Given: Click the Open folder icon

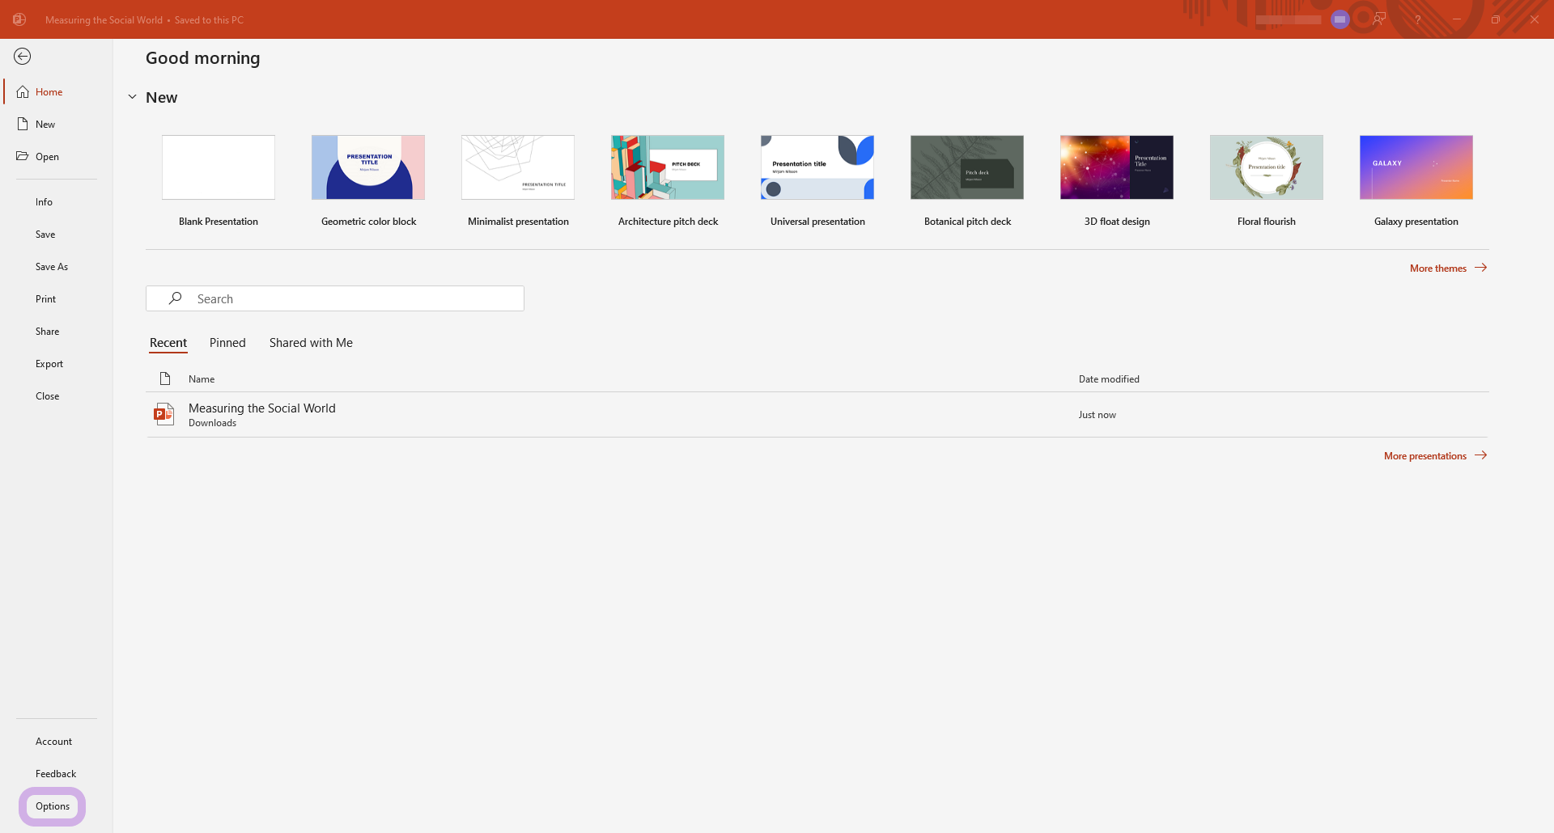Looking at the screenshot, I should 23,156.
